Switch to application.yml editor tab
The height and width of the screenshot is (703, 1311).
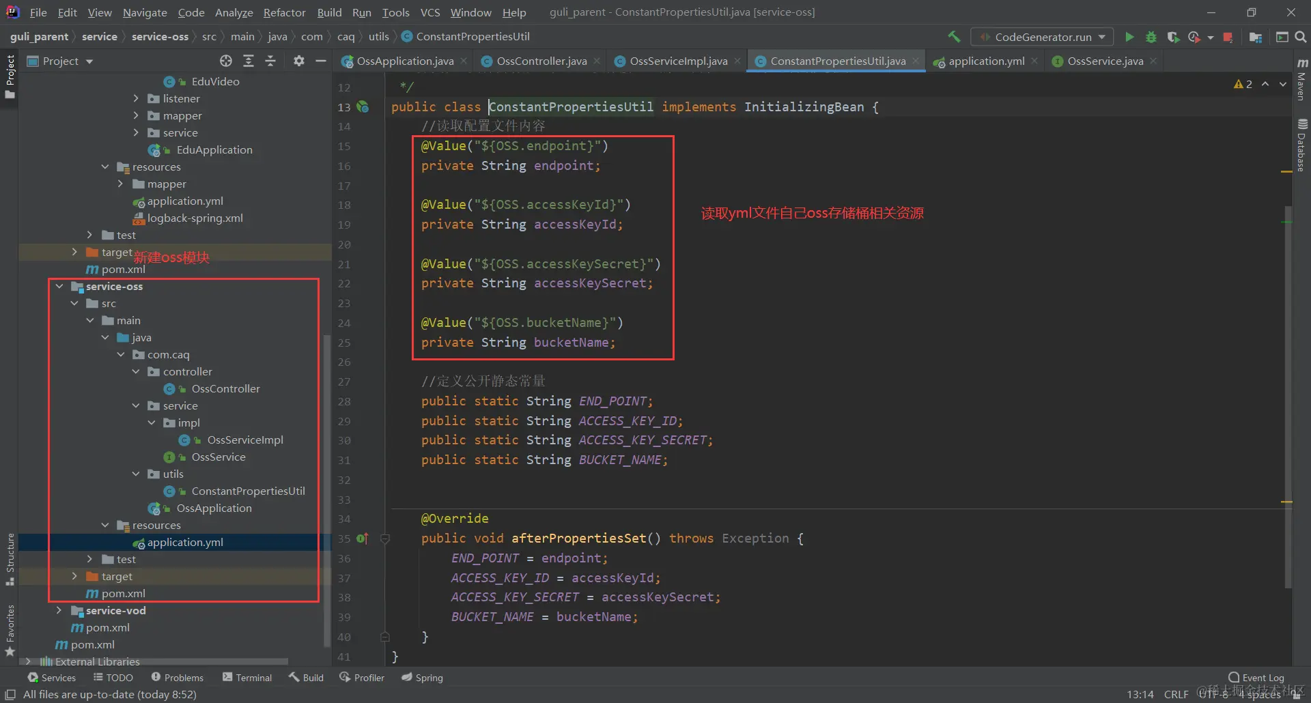[x=986, y=61]
